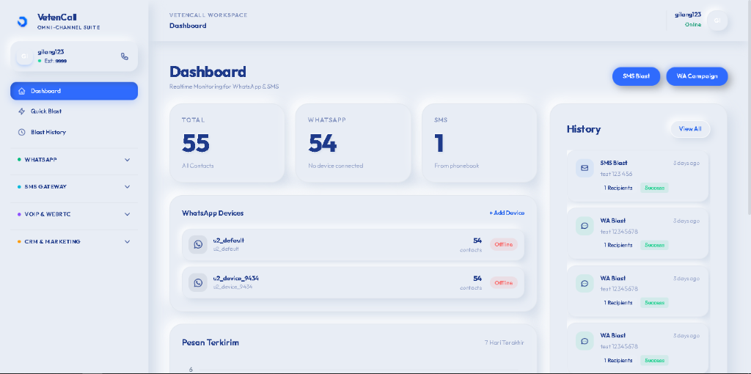Click the 'test 123 456' message text
The width and height of the screenshot is (751, 374).
pos(616,175)
